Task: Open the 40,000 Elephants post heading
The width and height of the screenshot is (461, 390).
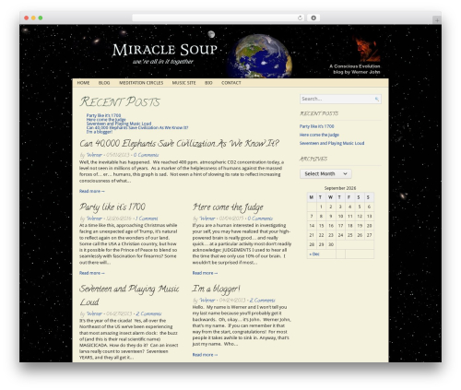Action: (179, 144)
